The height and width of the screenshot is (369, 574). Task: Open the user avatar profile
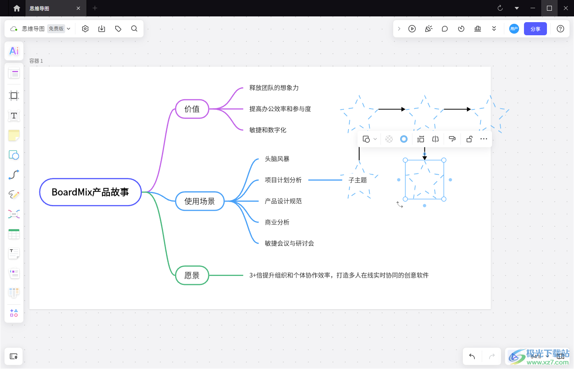(x=514, y=29)
